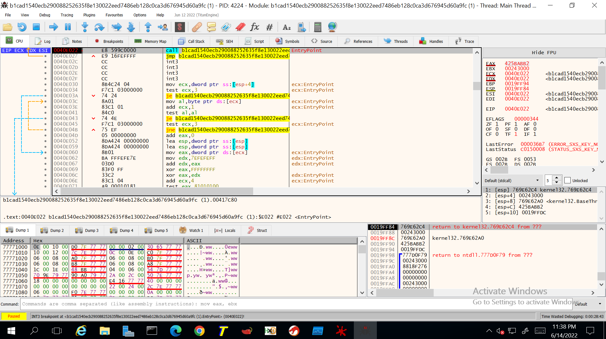The width and height of the screenshot is (606, 339).
Task: Open the Debug menu
Action: click(x=45, y=15)
